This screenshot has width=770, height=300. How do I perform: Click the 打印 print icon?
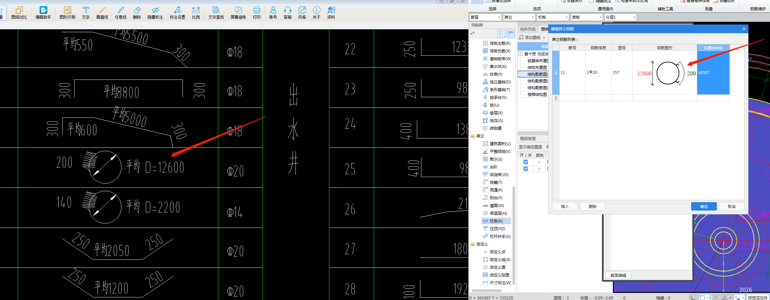point(257,13)
